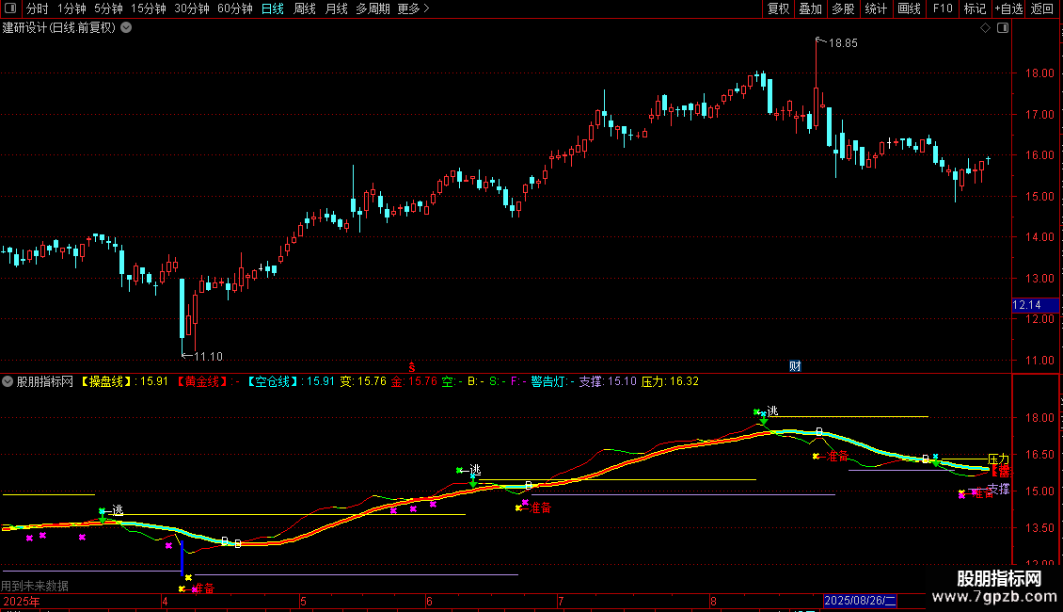Click the 【操盘线】 indicator label
Screen dimensions: 1063x612
point(105,382)
